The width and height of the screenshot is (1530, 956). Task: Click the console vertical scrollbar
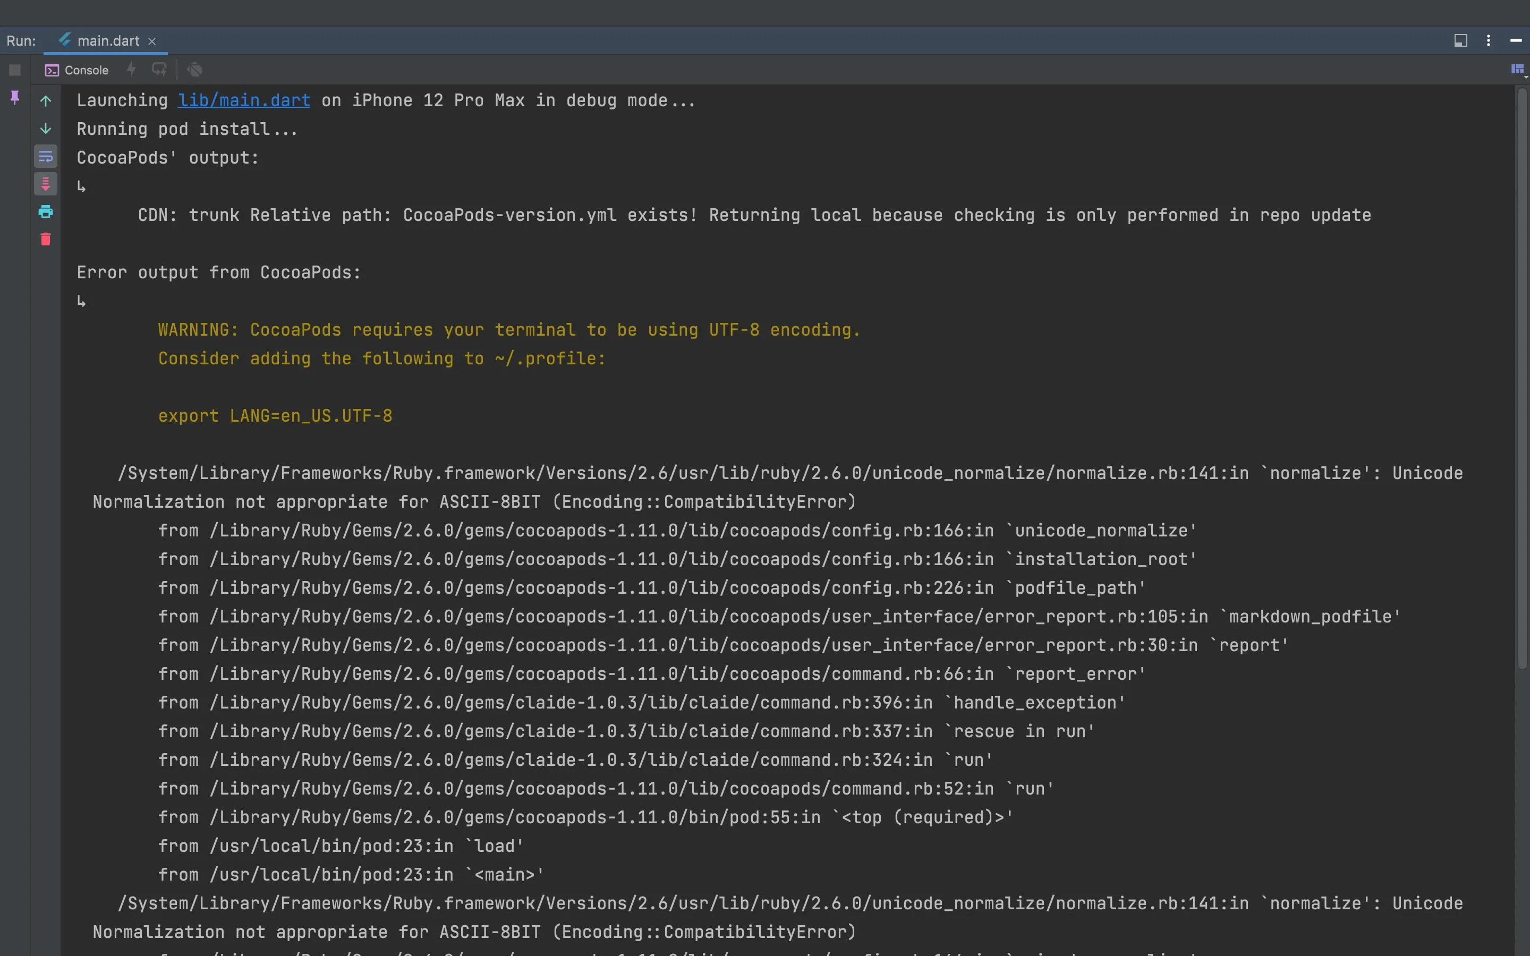pos(1522,379)
